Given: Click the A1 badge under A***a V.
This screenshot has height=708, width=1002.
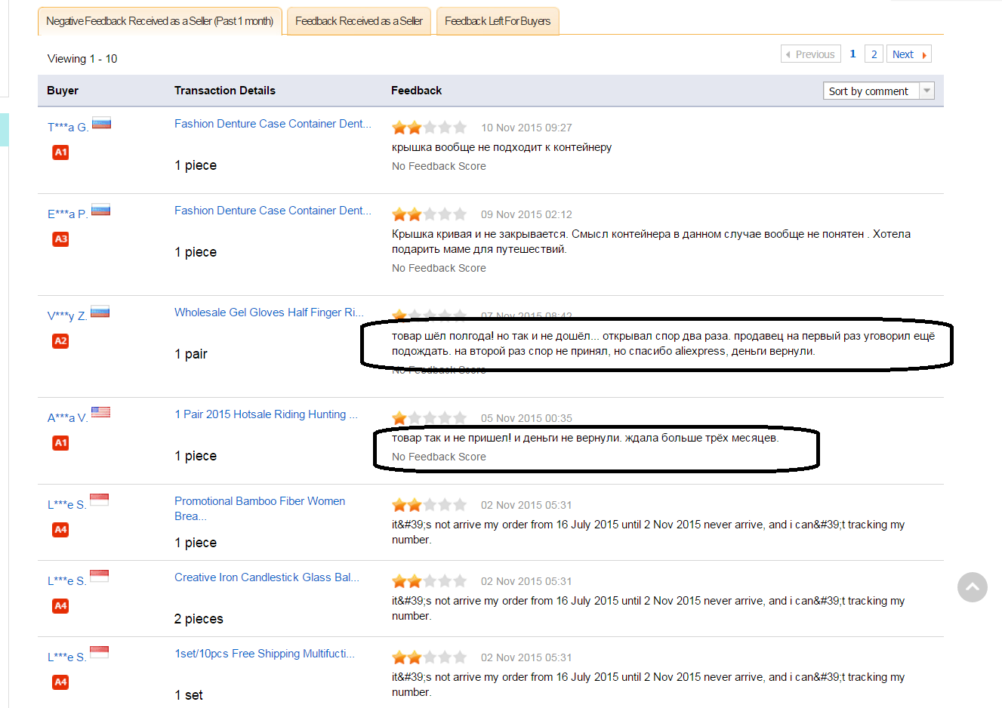Looking at the screenshot, I should (x=60, y=443).
